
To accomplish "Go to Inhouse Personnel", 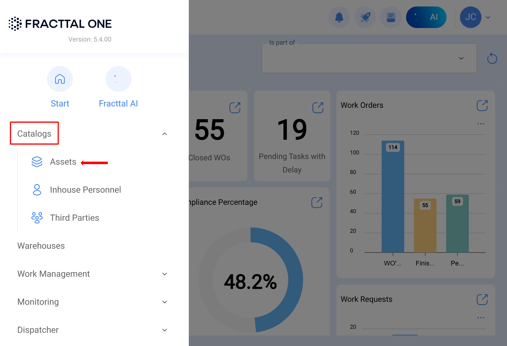I will pyautogui.click(x=85, y=190).
